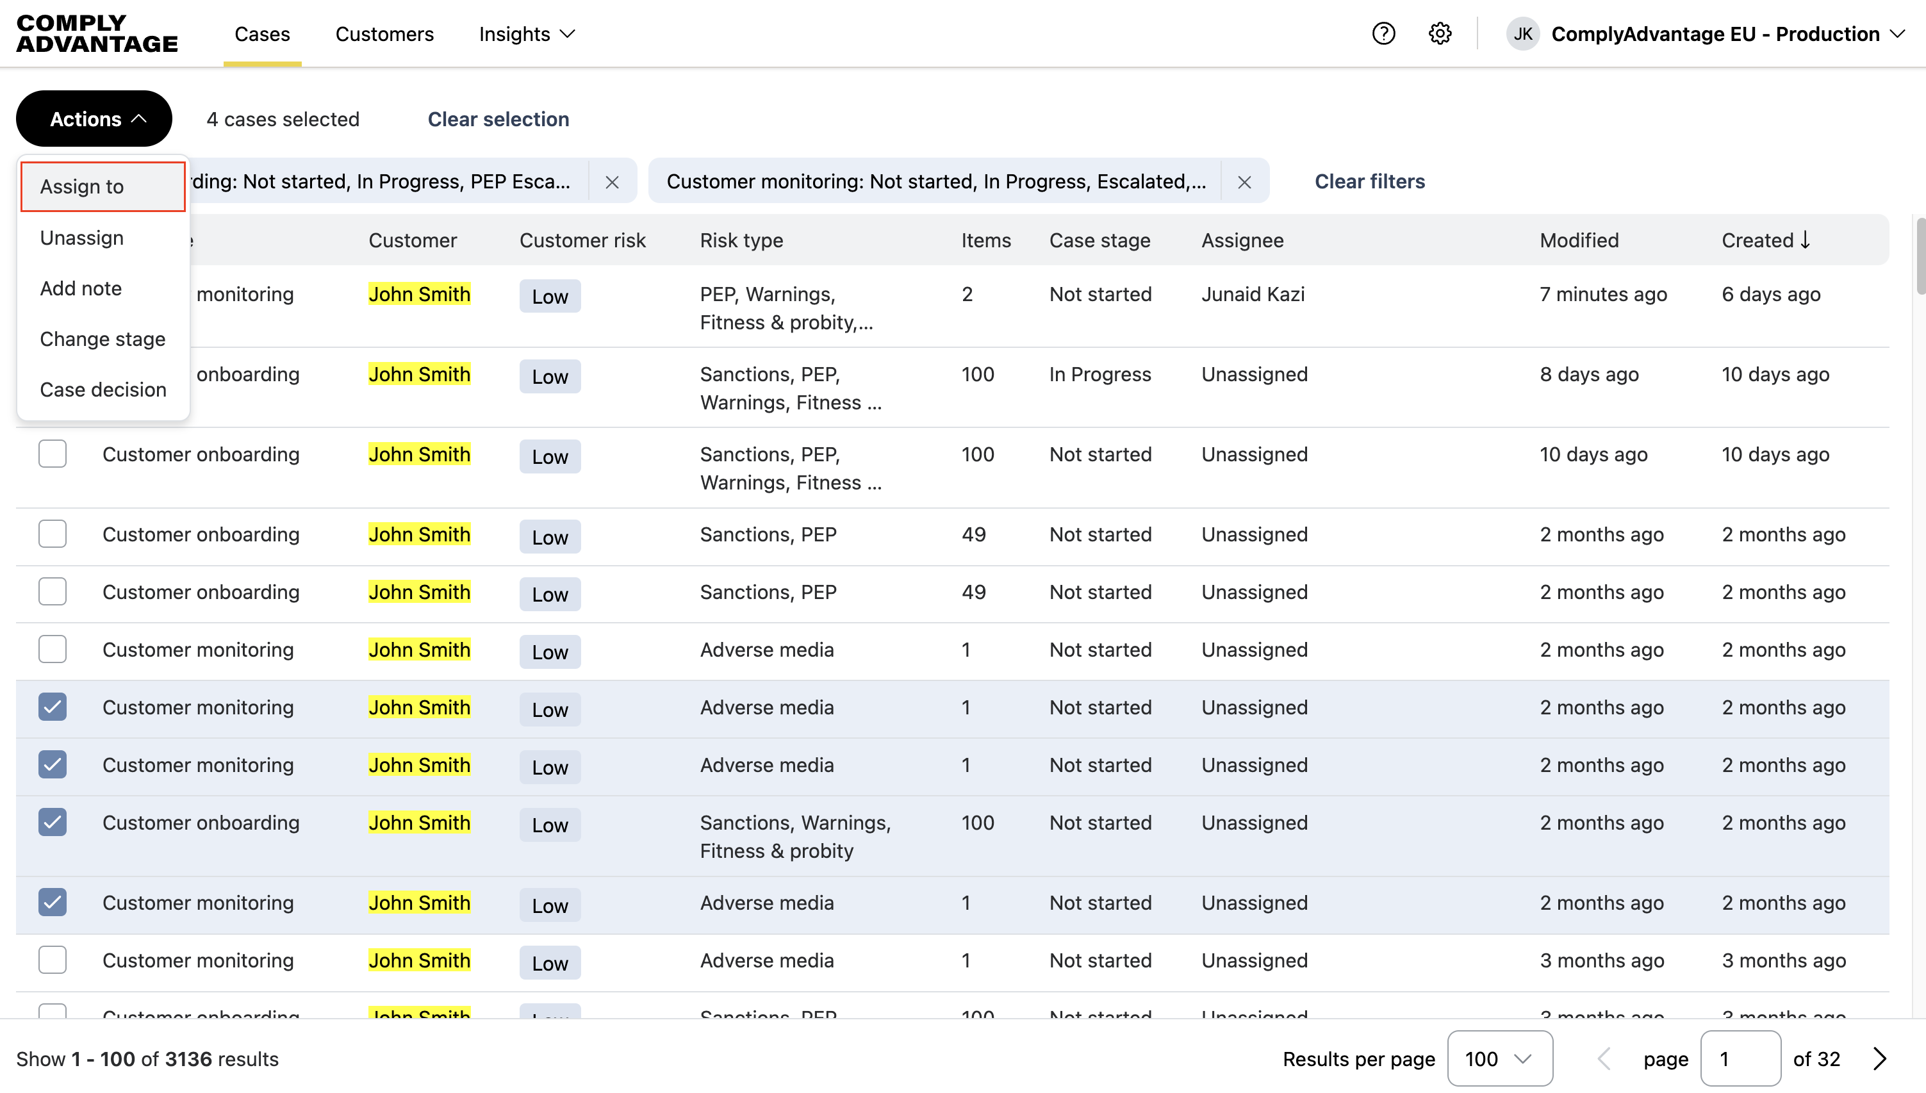Click the Clear filters link

(1369, 182)
